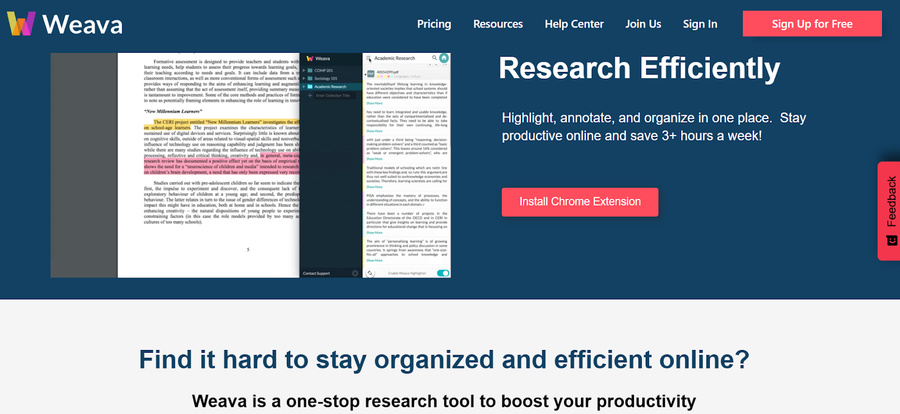This screenshot has height=414, width=900.
Task: Click the Academic Research panel title
Action: coord(394,58)
